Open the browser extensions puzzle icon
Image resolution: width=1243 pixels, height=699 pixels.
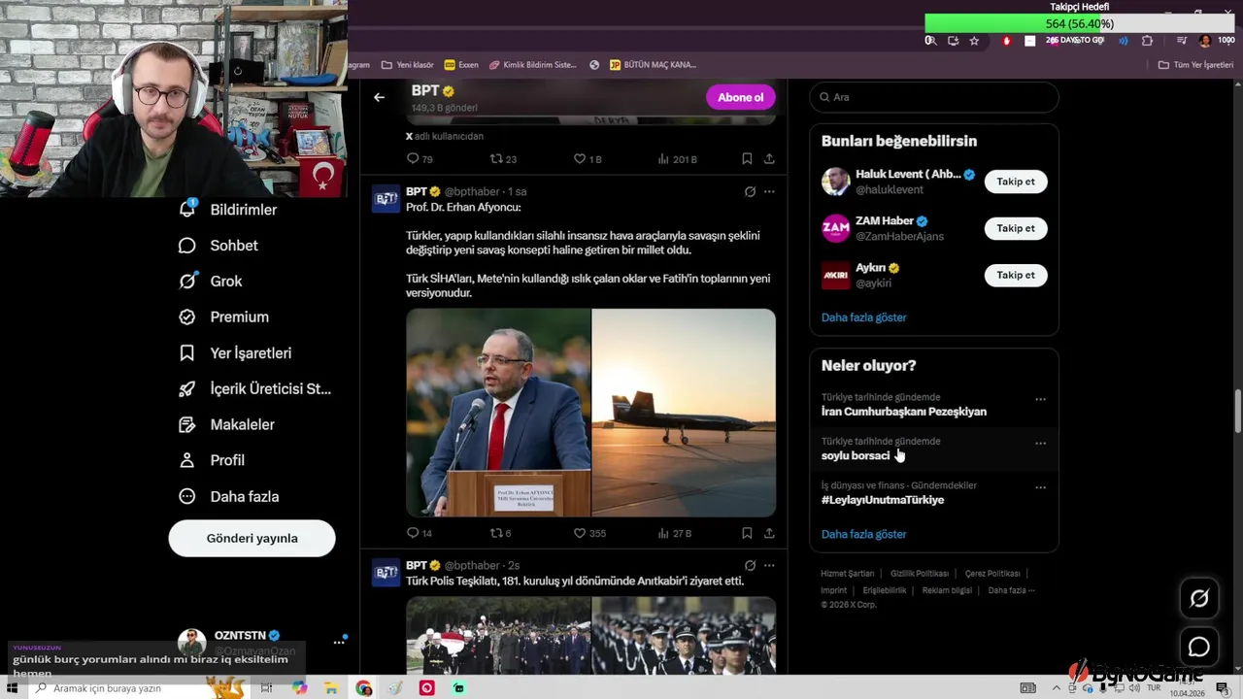tap(1147, 41)
